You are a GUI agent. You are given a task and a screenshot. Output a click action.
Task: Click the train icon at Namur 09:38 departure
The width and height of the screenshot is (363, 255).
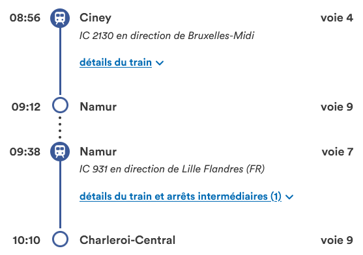(x=60, y=152)
